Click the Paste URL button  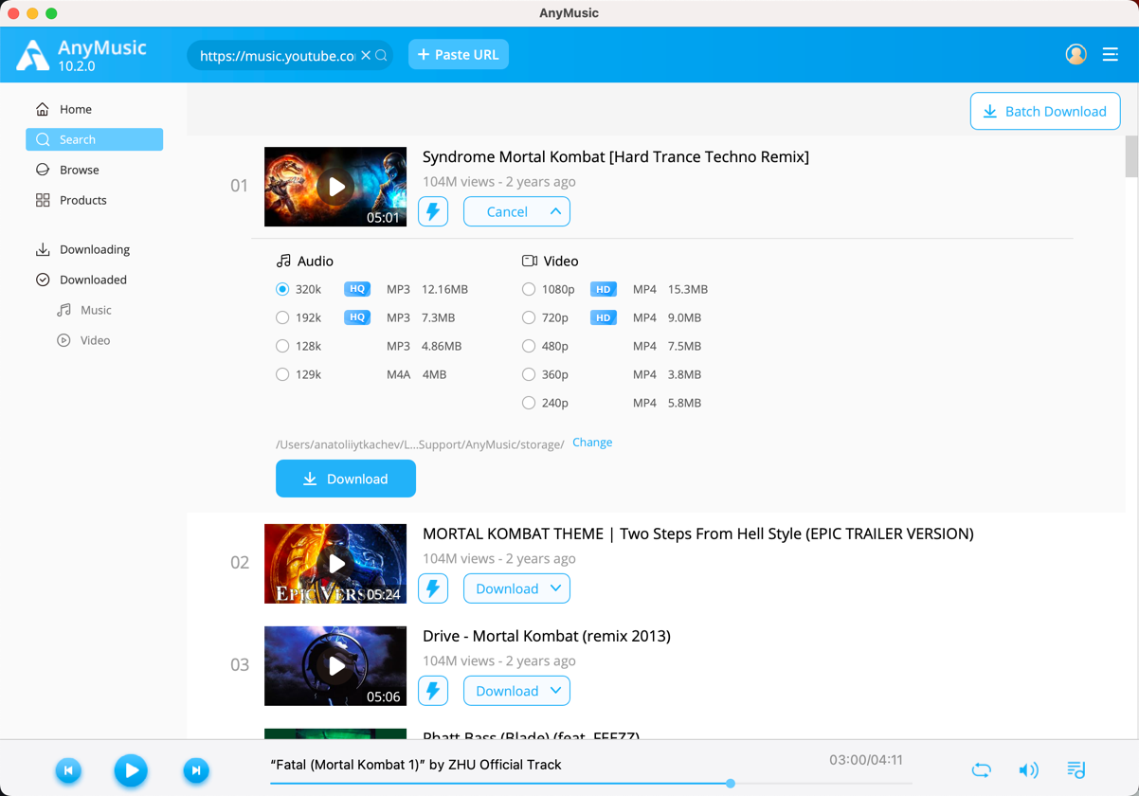(x=459, y=54)
